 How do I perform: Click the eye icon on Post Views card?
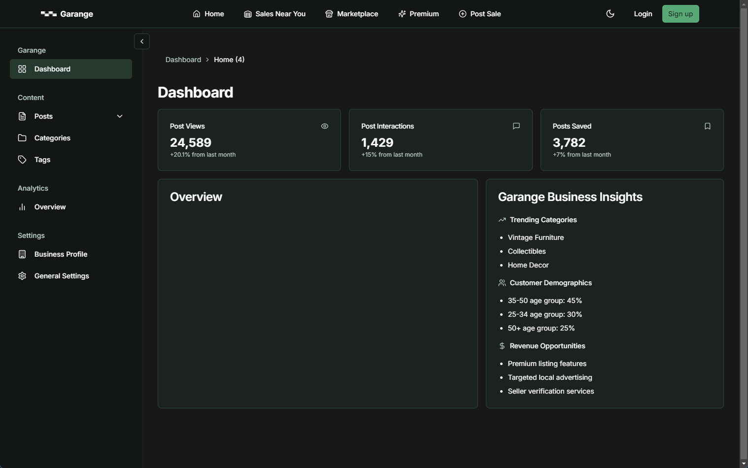click(325, 126)
